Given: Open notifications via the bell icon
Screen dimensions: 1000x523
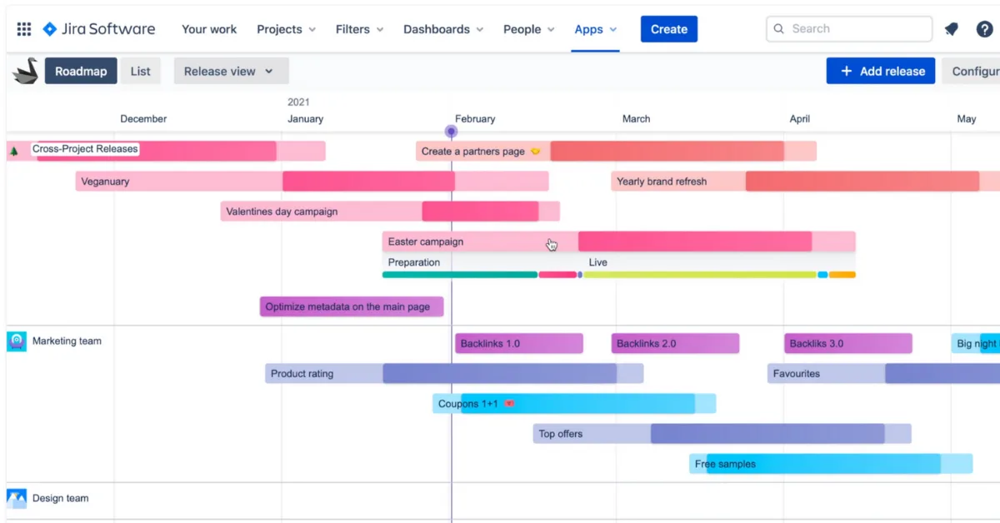Looking at the screenshot, I should (x=951, y=28).
